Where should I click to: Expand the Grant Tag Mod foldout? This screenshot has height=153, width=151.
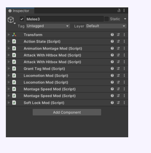[x=9, y=68]
